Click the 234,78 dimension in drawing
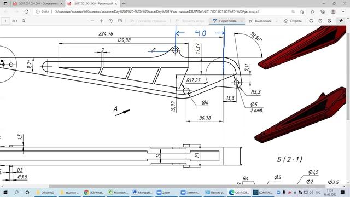Image resolution: width=350 pixels, height=197 pixels. coord(106,34)
